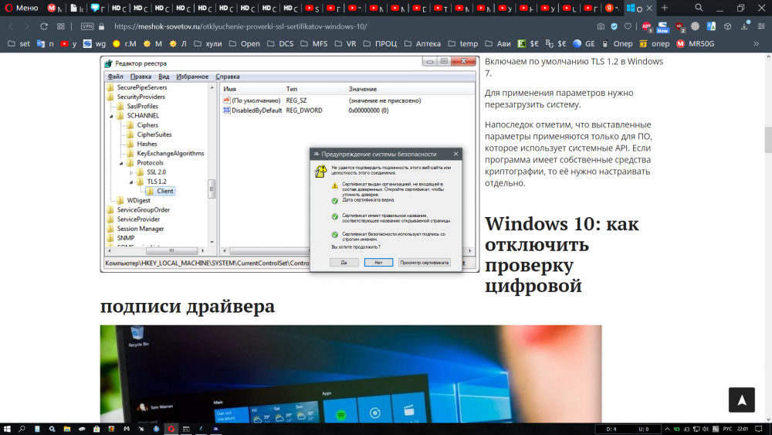Open the Опер bookmark

617,44
